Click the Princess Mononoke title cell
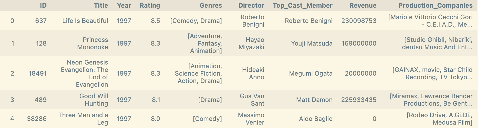 coord(93,43)
